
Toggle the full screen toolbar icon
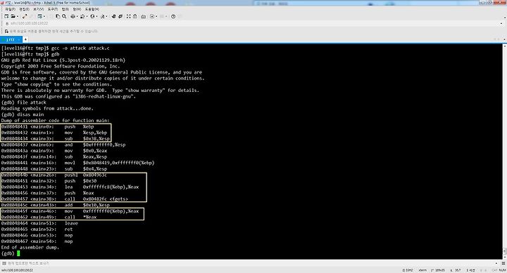coord(129,16)
